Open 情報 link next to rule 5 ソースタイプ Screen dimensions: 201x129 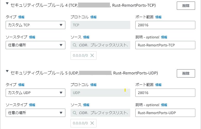coord(32,105)
